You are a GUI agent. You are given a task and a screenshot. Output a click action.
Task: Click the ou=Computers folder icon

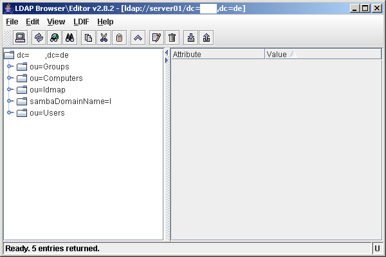tap(22, 78)
